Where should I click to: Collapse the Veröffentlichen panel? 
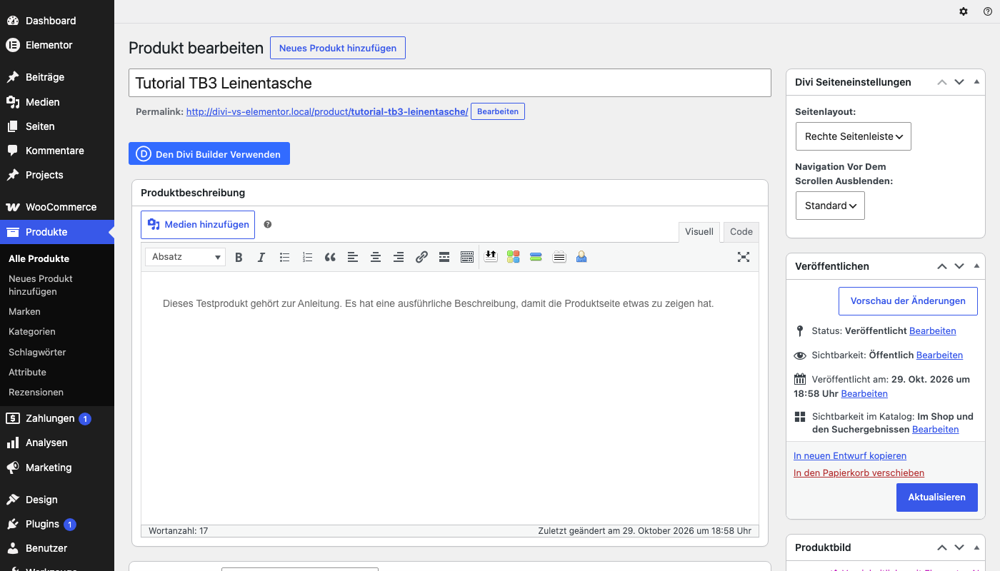click(976, 266)
